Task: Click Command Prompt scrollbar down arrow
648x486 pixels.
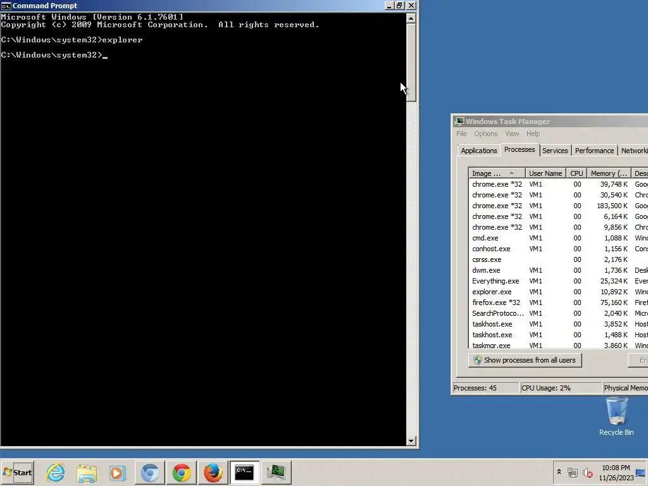Action: click(411, 440)
